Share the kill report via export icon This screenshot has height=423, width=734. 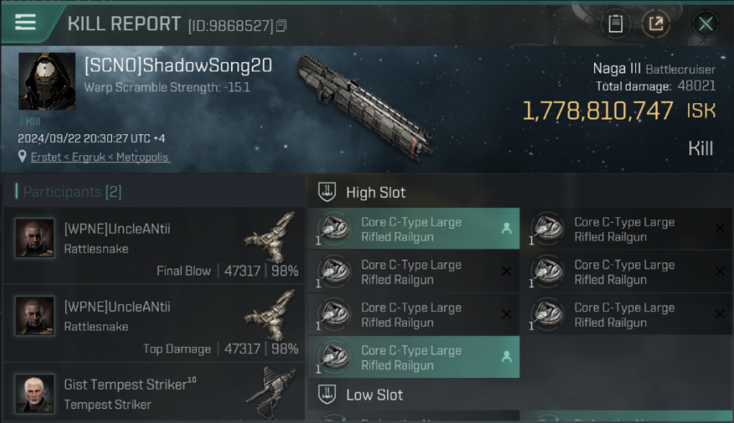point(656,24)
